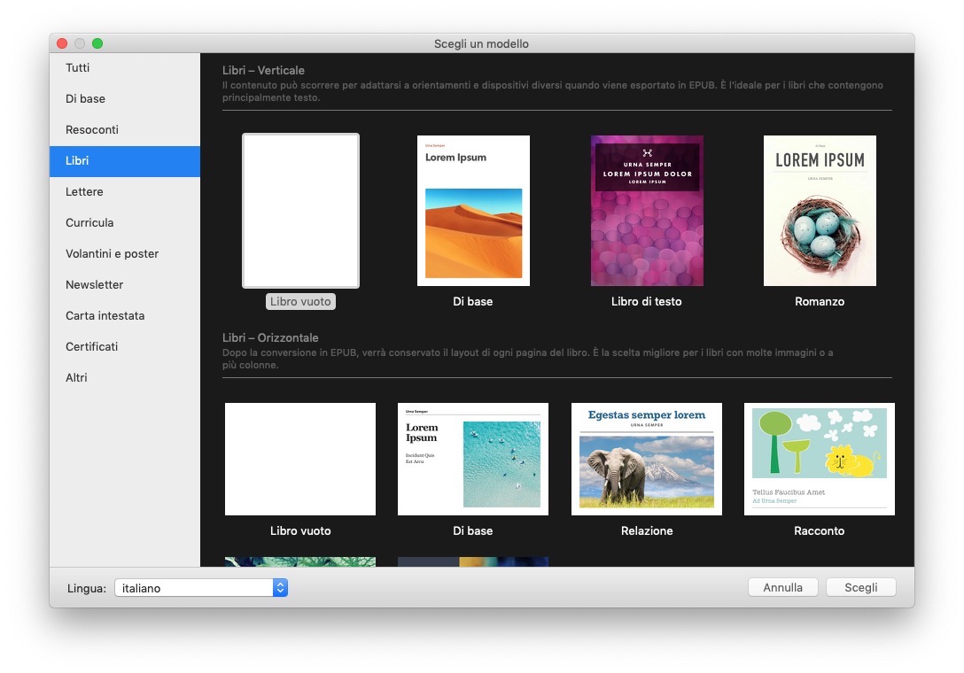Select the Romanzo nest template
Image resolution: width=964 pixels, height=673 pixels.
(820, 211)
